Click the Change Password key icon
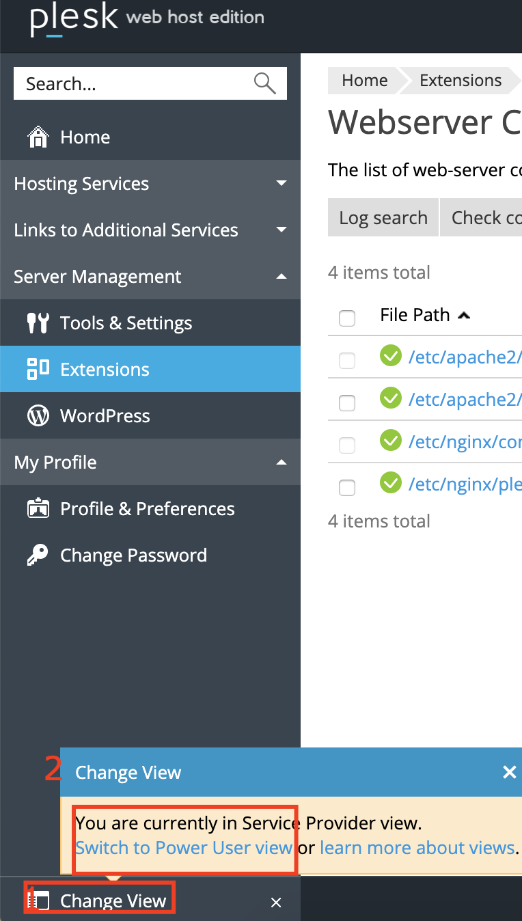 point(38,555)
